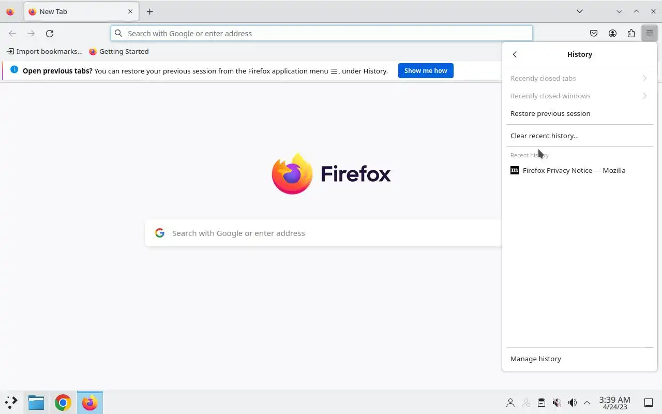662x414 pixels.
Task: Click the forward navigation arrow in toolbar
Action: [31, 33]
